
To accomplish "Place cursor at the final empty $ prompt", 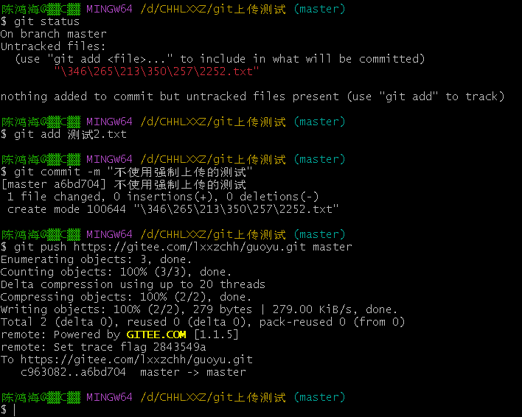I will click(14, 410).
